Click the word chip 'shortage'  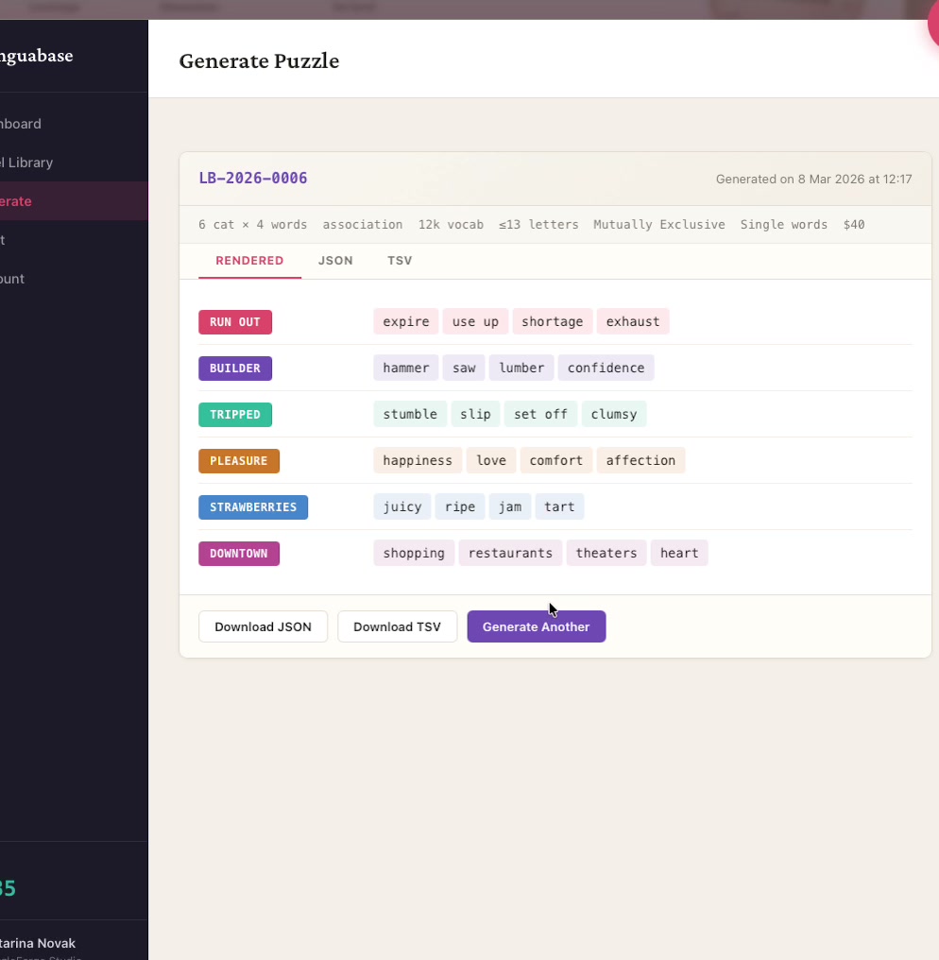[552, 321]
